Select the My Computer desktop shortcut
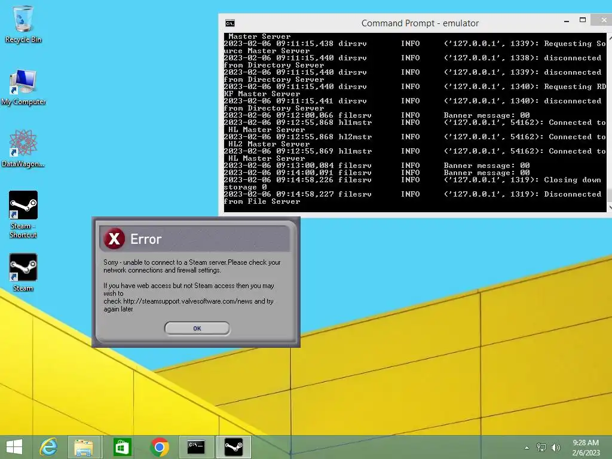 23,87
